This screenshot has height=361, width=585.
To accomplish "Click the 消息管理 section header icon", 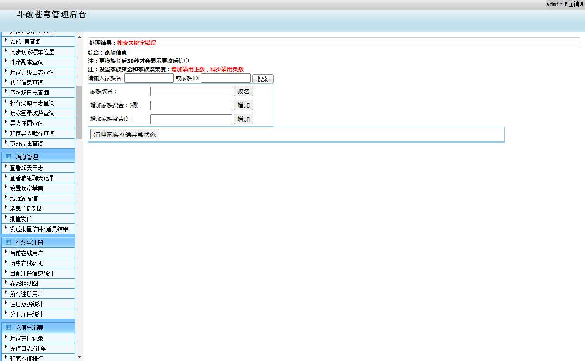I will click(8, 157).
